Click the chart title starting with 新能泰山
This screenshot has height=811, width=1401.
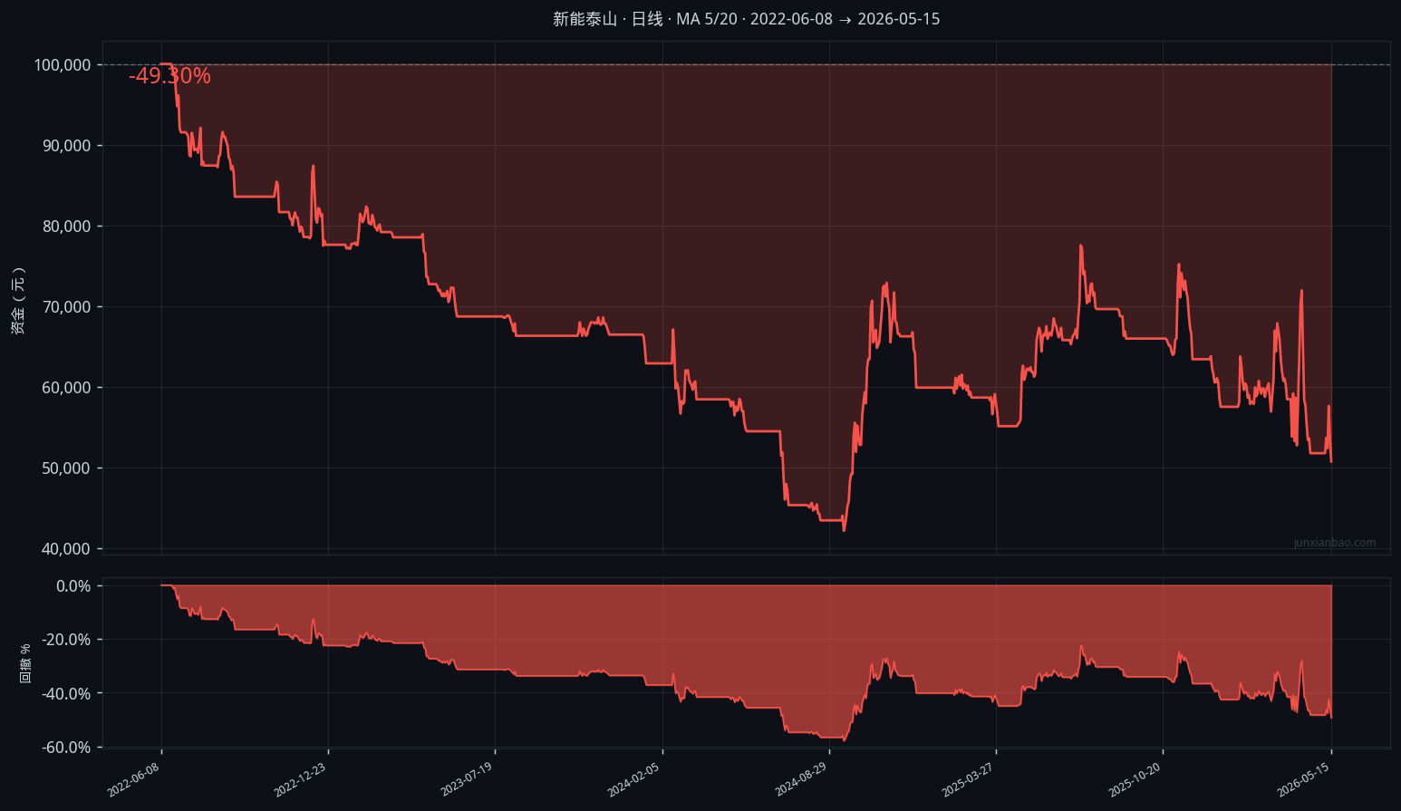point(747,19)
